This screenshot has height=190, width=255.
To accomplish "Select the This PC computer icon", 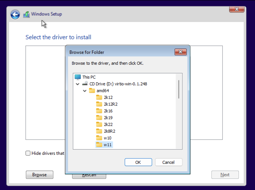I will click(78, 77).
